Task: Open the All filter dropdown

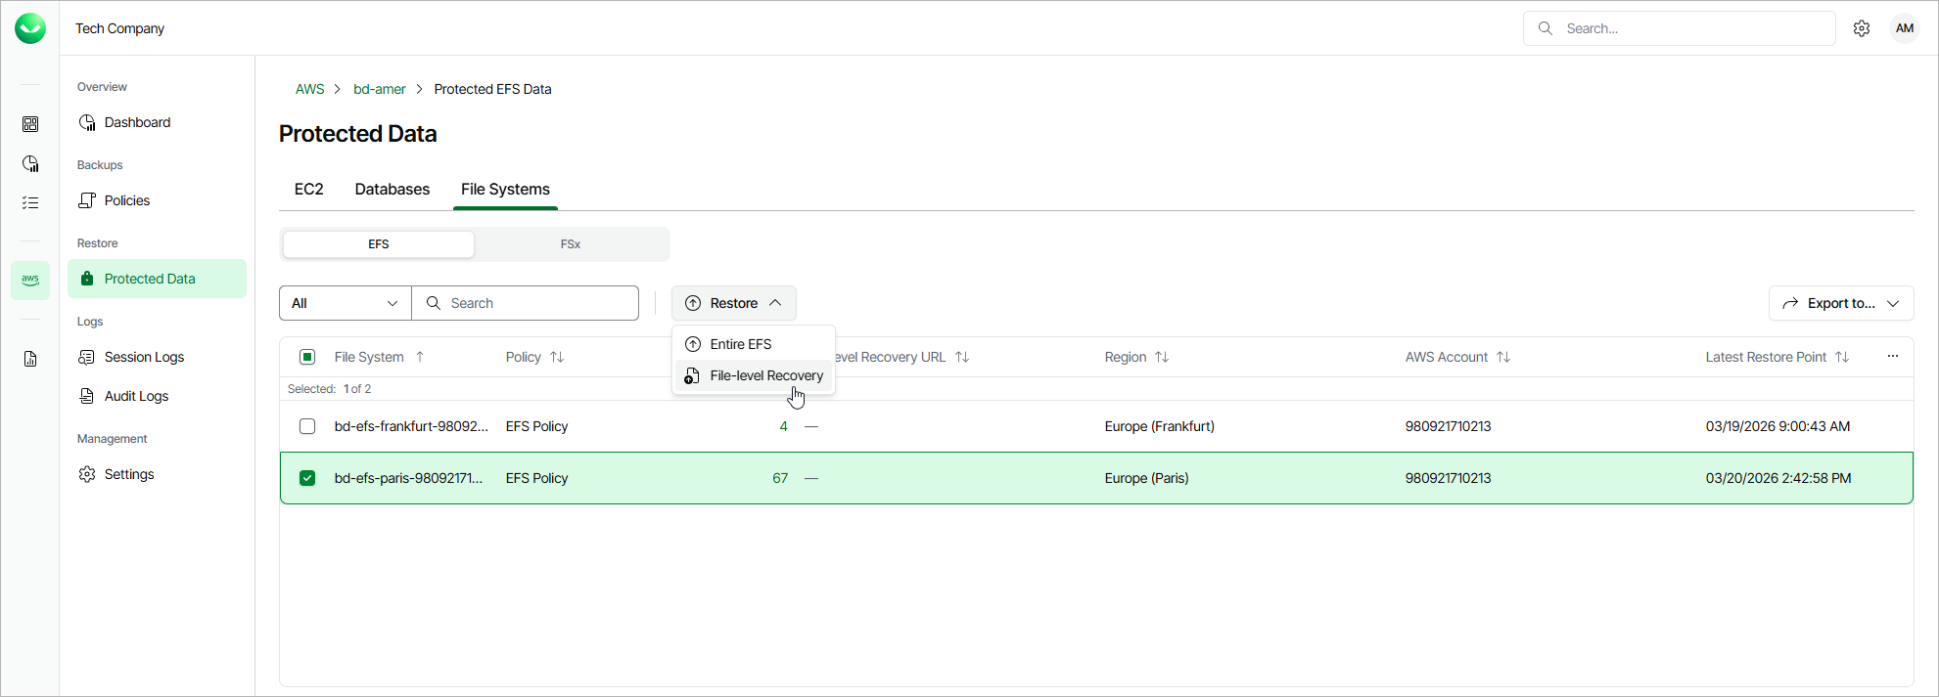Action: (346, 303)
